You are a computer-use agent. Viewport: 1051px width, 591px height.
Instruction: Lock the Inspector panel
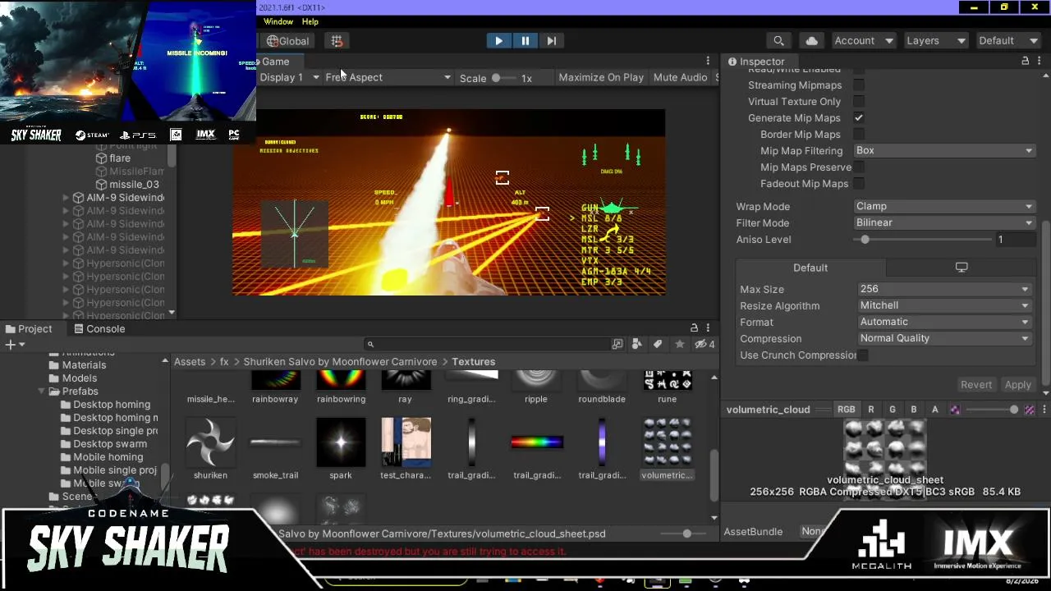click(x=1025, y=61)
